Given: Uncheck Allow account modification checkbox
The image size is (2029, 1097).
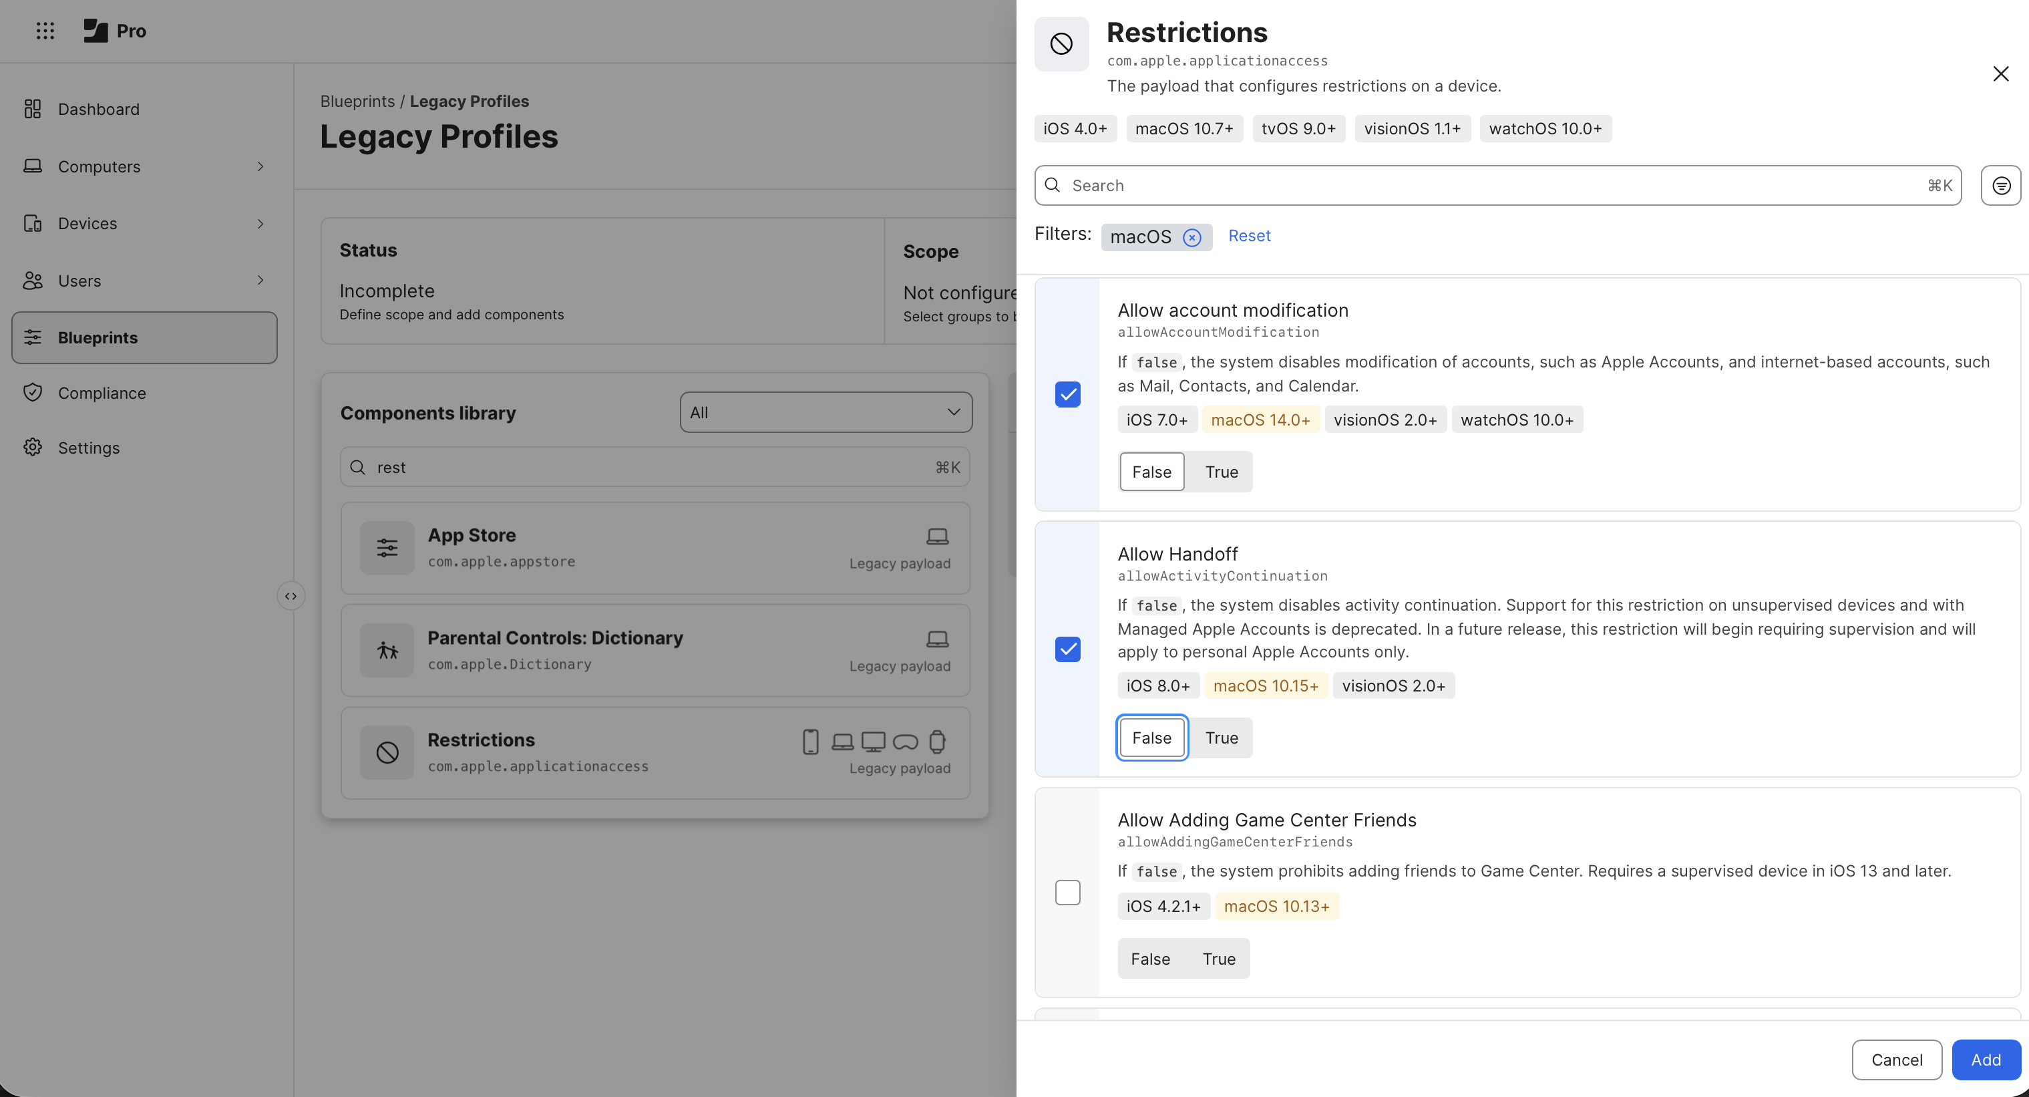Looking at the screenshot, I should (1067, 394).
